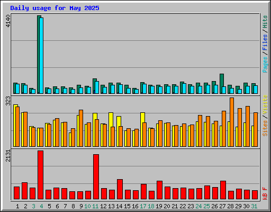Click day label 7 on the x-axis
Image resolution: width=271 pixels, height=212 pixels.
(65, 206)
